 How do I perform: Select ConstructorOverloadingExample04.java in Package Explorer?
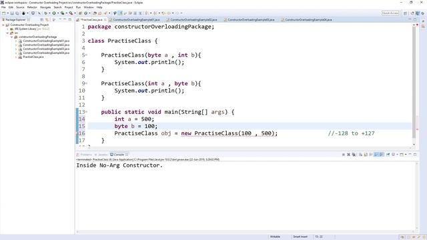[x=46, y=53]
